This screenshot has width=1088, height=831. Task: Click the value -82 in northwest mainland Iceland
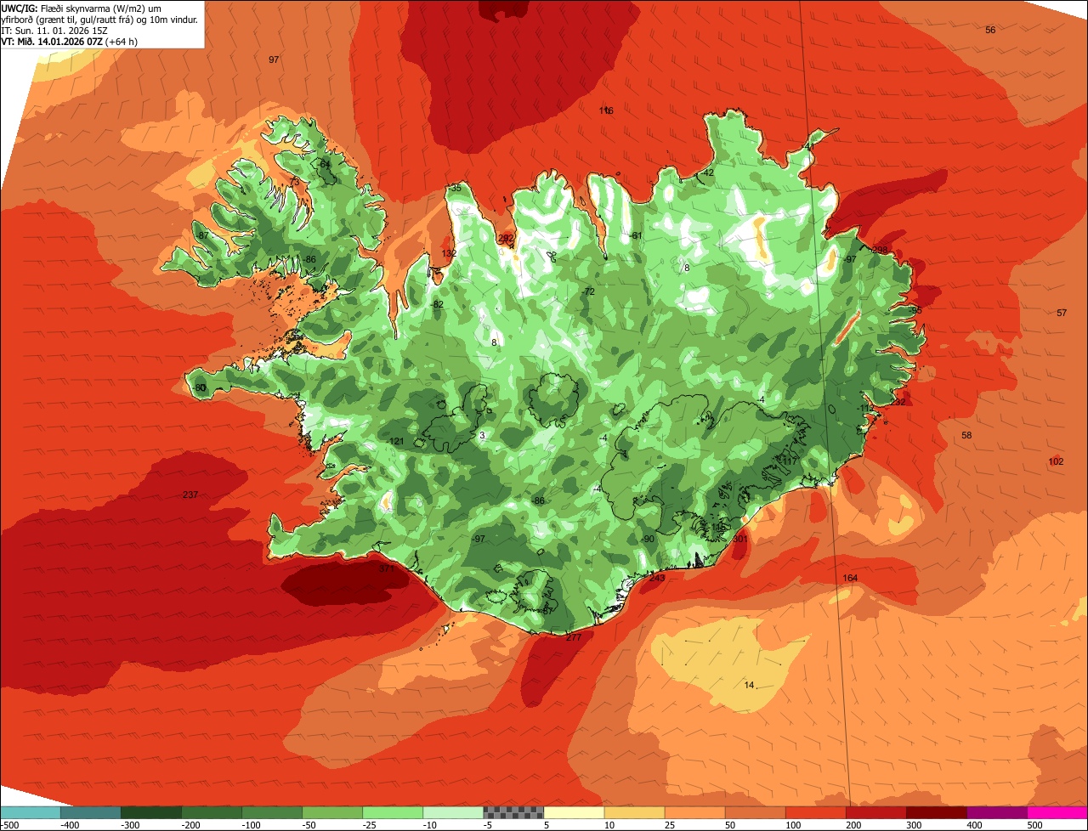pyautogui.click(x=437, y=305)
